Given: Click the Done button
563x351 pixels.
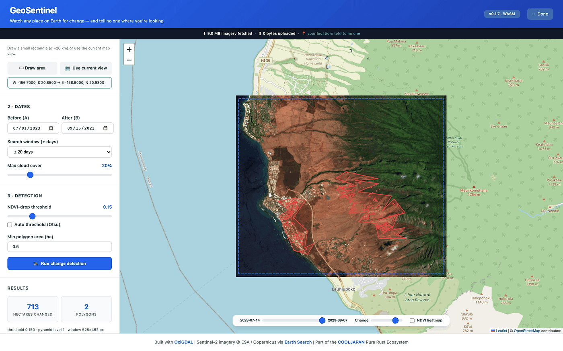Looking at the screenshot, I should click(540, 14).
